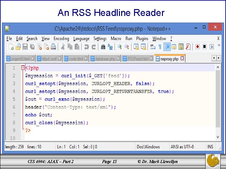The width and height of the screenshot is (226, 169).
Task: Toggle Show All Characters pilcrow icon
Action: (x=160, y=47)
